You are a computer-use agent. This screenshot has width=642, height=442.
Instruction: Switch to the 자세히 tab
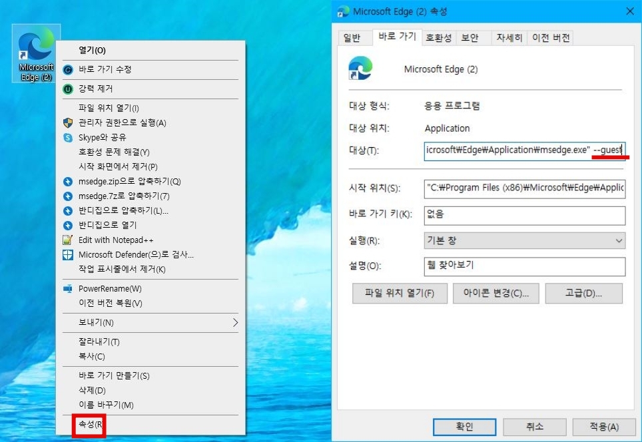click(x=509, y=38)
